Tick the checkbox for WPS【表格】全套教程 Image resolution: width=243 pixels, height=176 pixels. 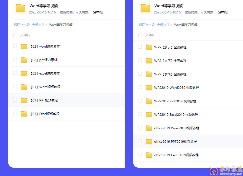click(x=140, y=74)
